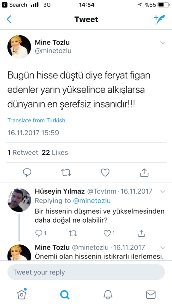The width and height of the screenshot is (172, 306).
Task: Like the main tweet heart icon
Action: 105,172
